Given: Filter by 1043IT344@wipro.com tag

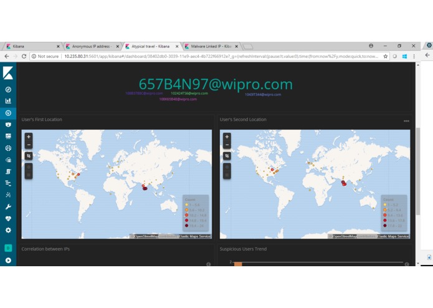Looking at the screenshot, I should click(263, 95).
